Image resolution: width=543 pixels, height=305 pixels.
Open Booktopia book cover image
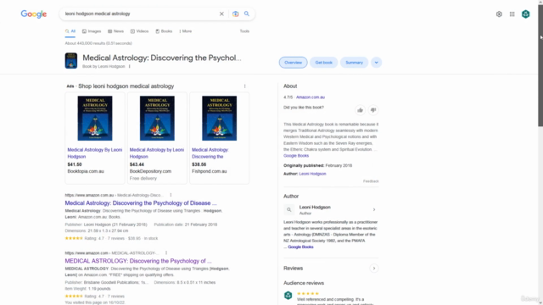tap(95, 119)
